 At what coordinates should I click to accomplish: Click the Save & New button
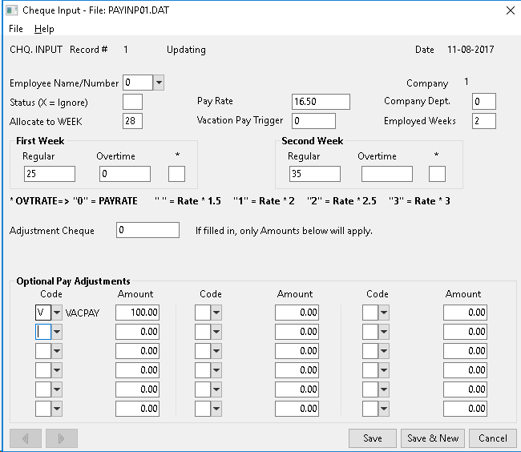pos(433,438)
